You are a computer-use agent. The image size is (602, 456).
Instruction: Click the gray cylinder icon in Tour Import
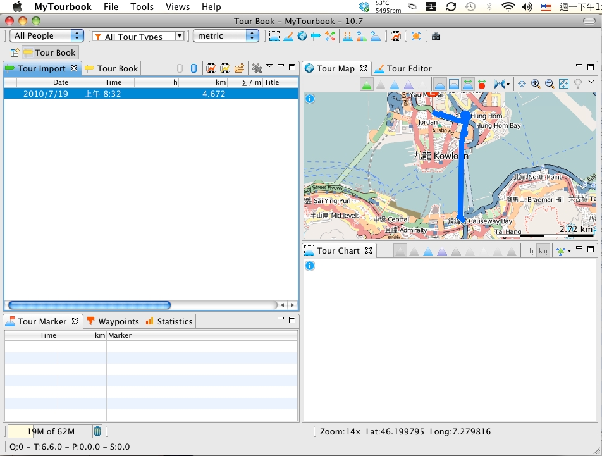coord(180,68)
